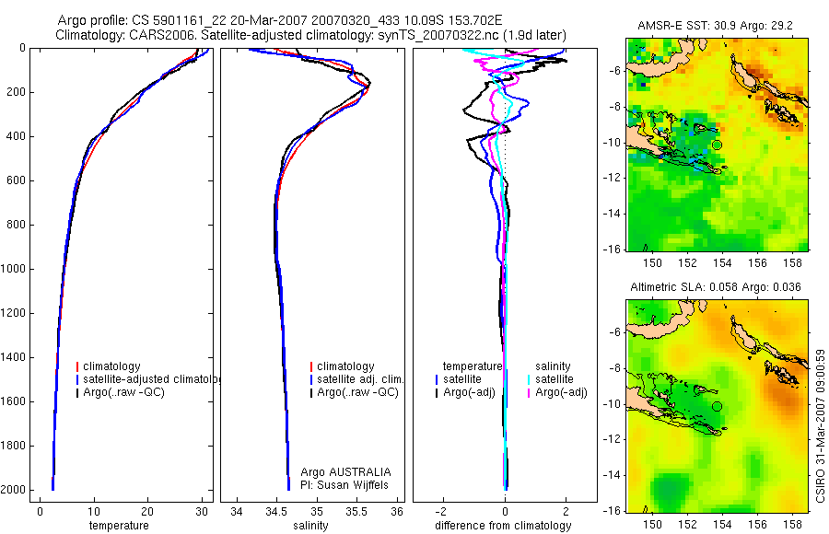
Task: Click 'satellite adj. clim.' legend entry
Action: coord(360,379)
